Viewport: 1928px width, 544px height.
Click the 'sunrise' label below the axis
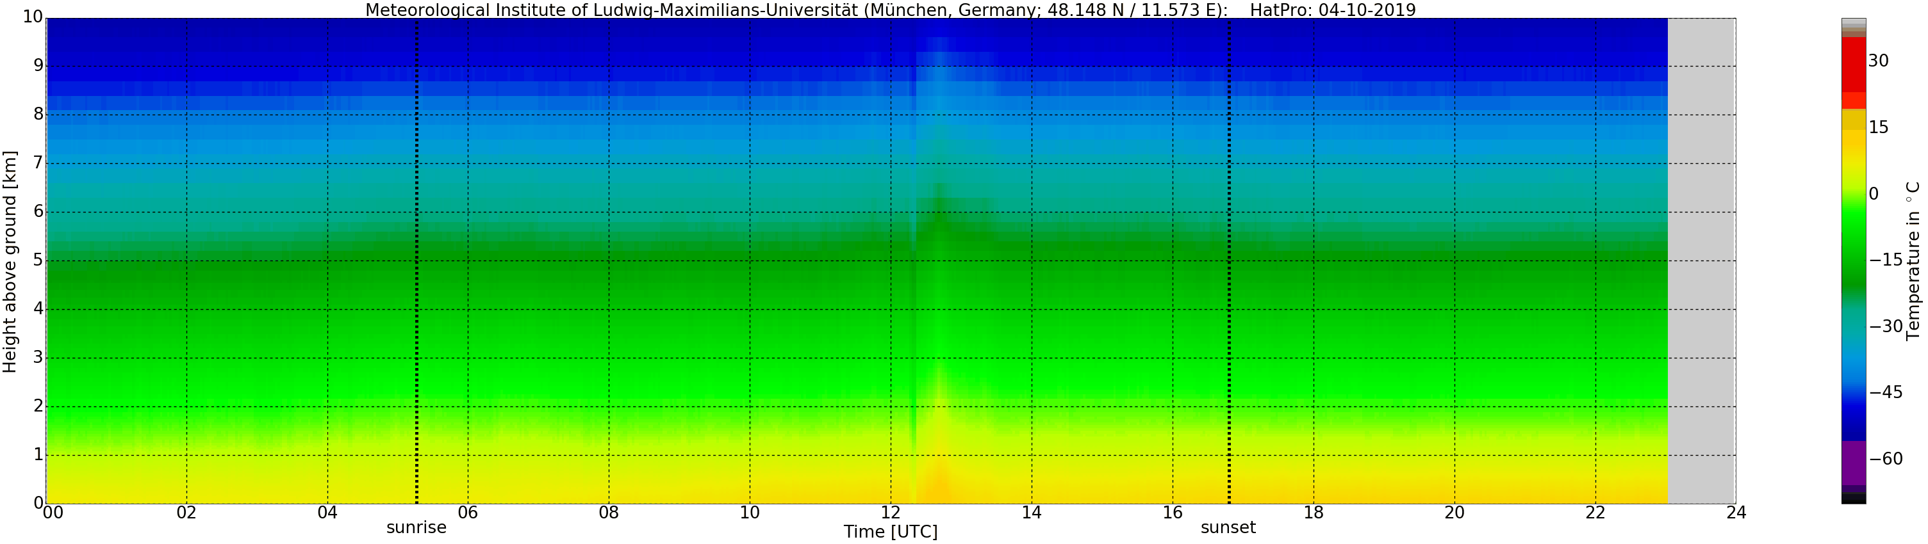416,527
